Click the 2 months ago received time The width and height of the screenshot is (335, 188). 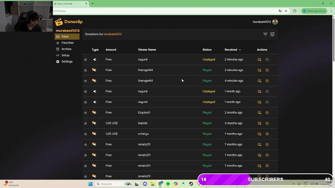[233, 113]
